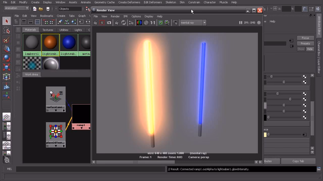
Task: Click the Presets button
Action: pyautogui.click(x=305, y=43)
